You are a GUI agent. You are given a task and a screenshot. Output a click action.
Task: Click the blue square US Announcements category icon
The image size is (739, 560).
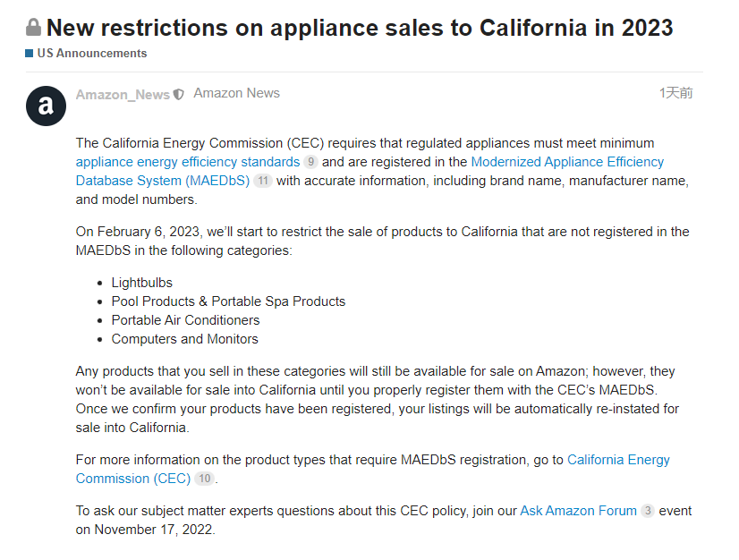30,54
